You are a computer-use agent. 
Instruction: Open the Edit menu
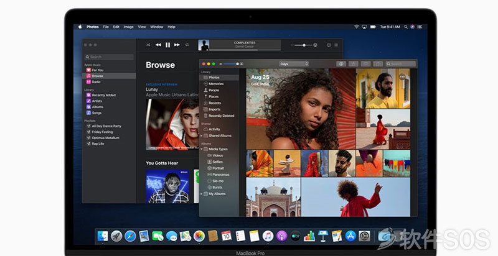[x=116, y=27]
